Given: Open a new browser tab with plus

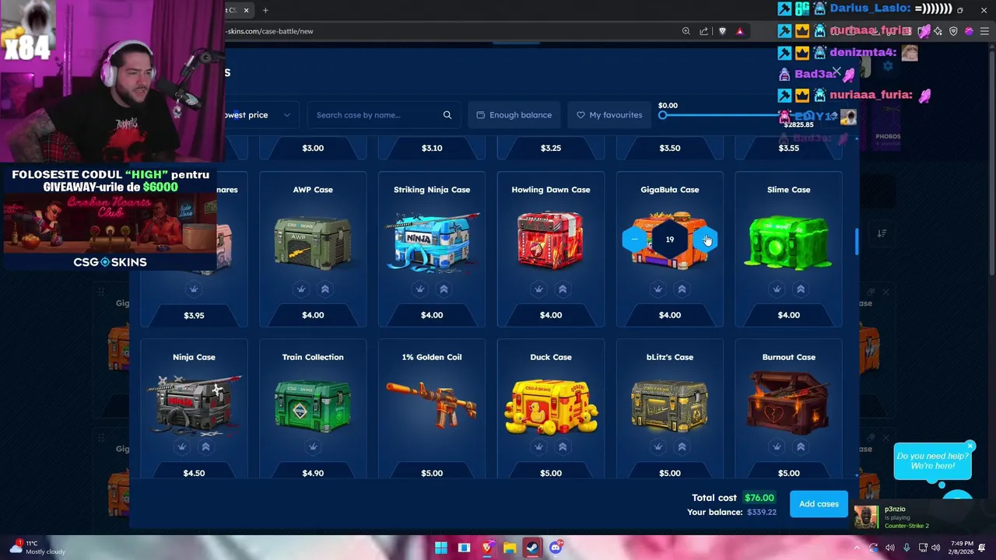Looking at the screenshot, I should point(265,10).
